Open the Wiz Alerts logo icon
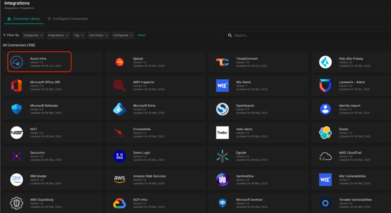The width and height of the screenshot is (391, 213). click(223, 85)
